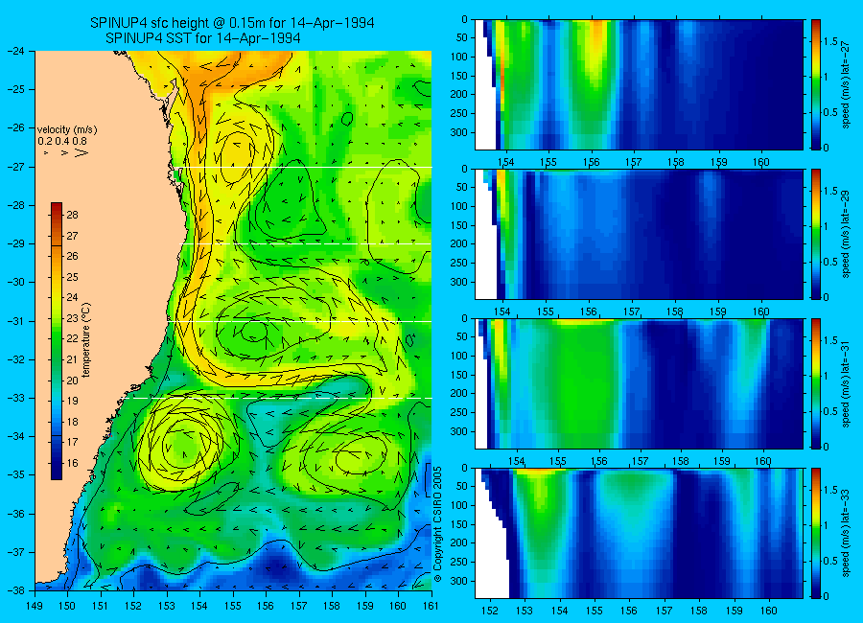Click temperature scale value 26
This screenshot has height=623, width=863.
click(72, 256)
